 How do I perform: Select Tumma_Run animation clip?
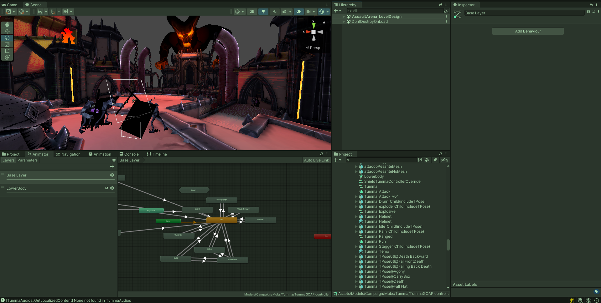click(x=375, y=241)
